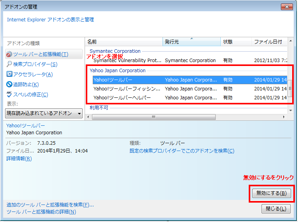Viewport: 298px width, 222px height.
Task: Click 既定の検索プロバイダーでこのアドオンを検索(C) link
Action: [x=182, y=151]
